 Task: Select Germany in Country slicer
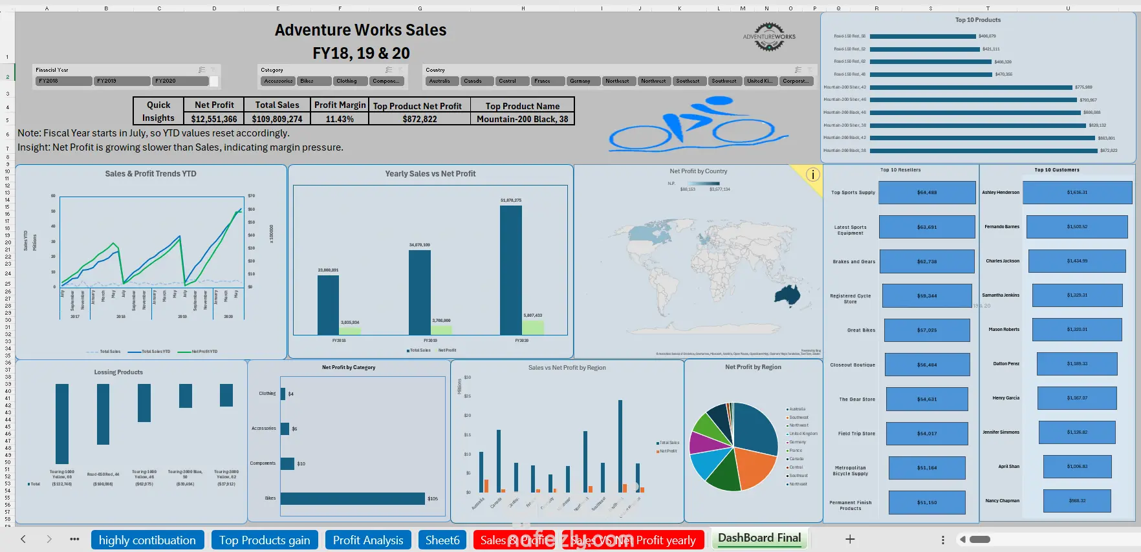coord(583,81)
